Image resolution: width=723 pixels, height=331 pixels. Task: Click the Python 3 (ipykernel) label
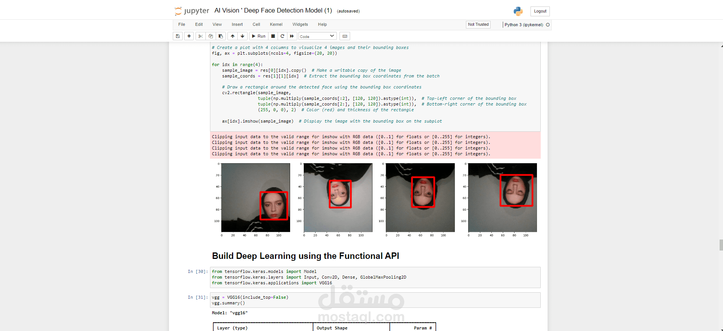[524, 25]
